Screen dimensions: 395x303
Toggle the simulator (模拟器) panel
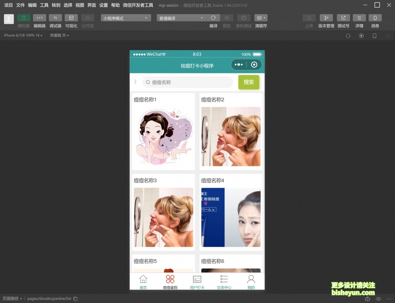[24, 18]
